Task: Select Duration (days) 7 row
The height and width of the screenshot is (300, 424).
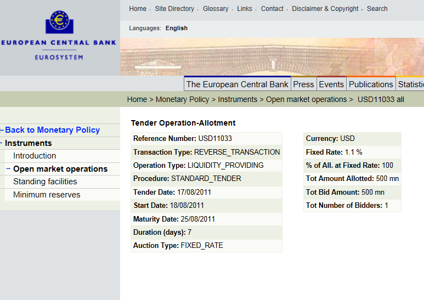Action: [x=206, y=232]
